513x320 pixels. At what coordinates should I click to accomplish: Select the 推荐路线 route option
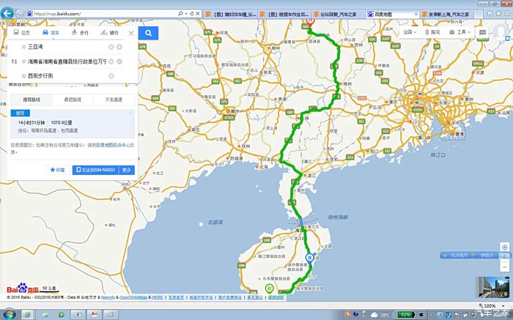(32, 99)
